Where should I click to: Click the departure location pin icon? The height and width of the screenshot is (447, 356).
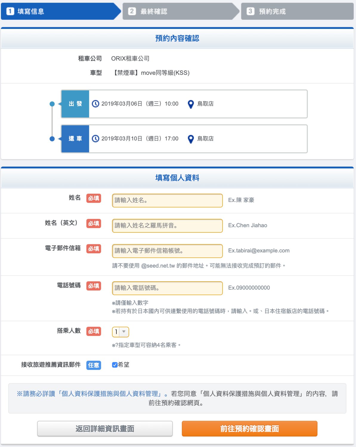191,104
